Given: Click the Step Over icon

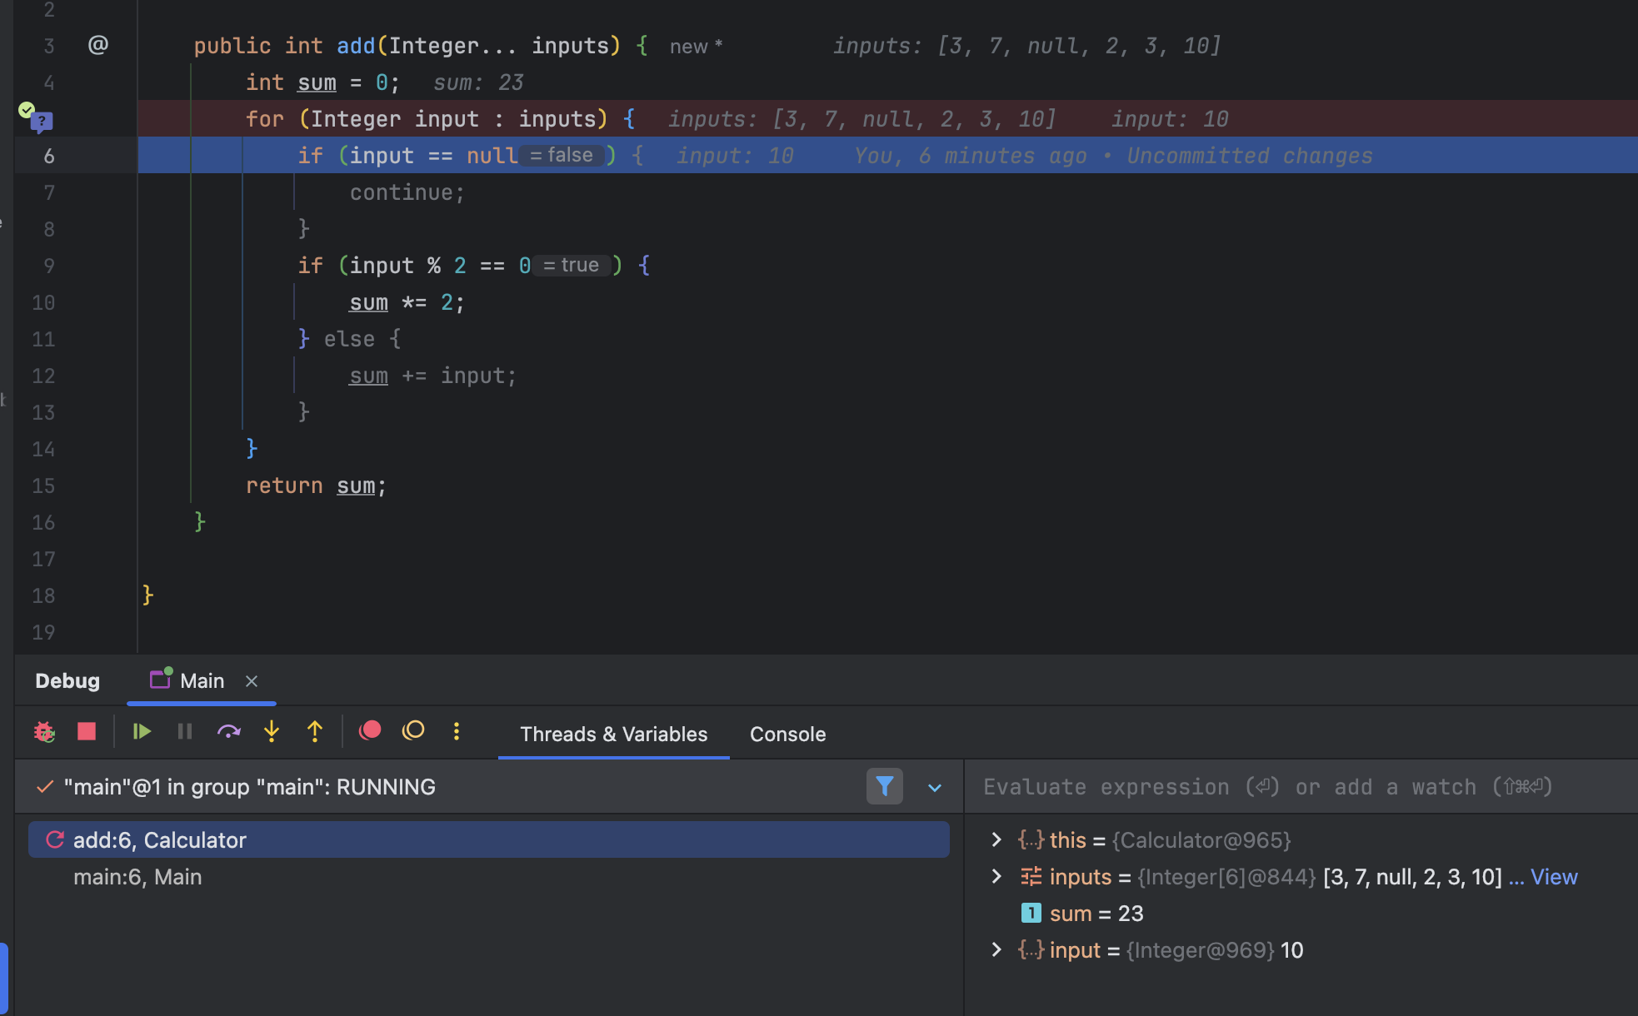Looking at the screenshot, I should pyautogui.click(x=228, y=732).
